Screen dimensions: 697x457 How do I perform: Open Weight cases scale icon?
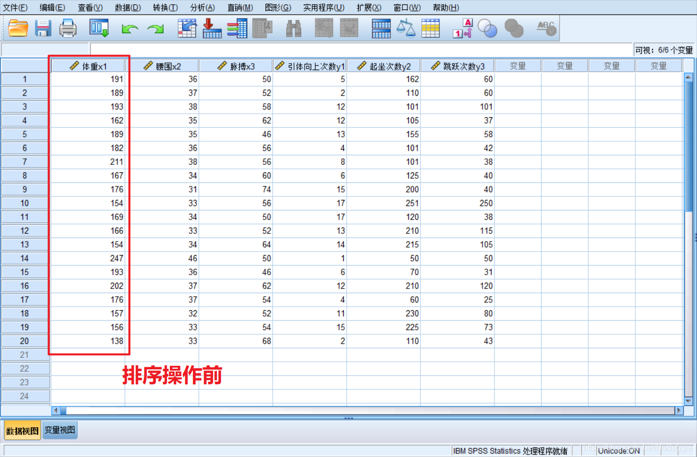click(x=406, y=29)
